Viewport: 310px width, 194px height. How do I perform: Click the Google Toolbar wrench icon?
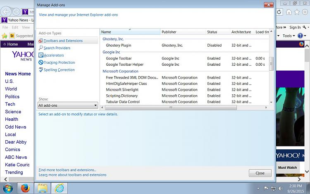[x=305, y=27]
